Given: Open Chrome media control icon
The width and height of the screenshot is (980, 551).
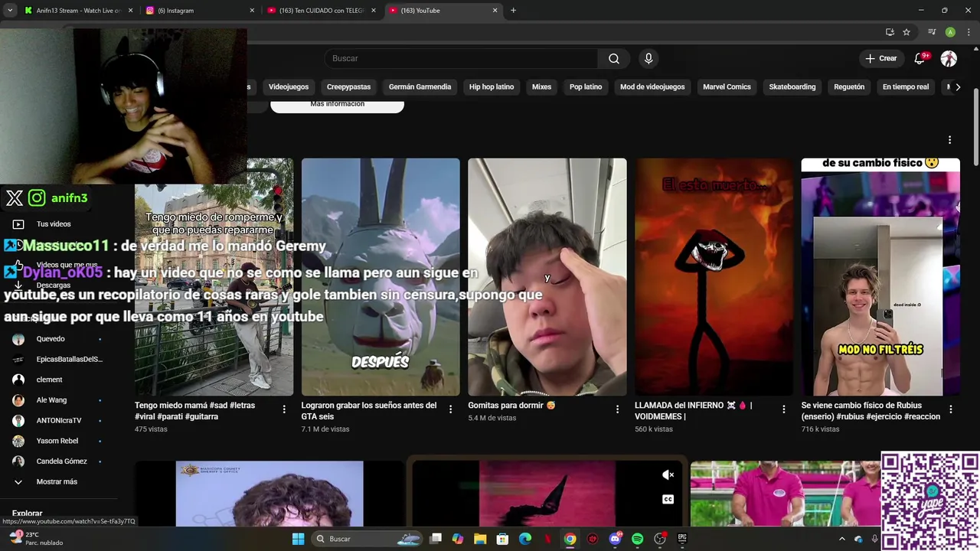Looking at the screenshot, I should point(932,32).
